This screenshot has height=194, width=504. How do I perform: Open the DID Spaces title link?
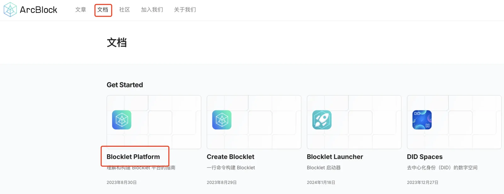[x=425, y=157]
